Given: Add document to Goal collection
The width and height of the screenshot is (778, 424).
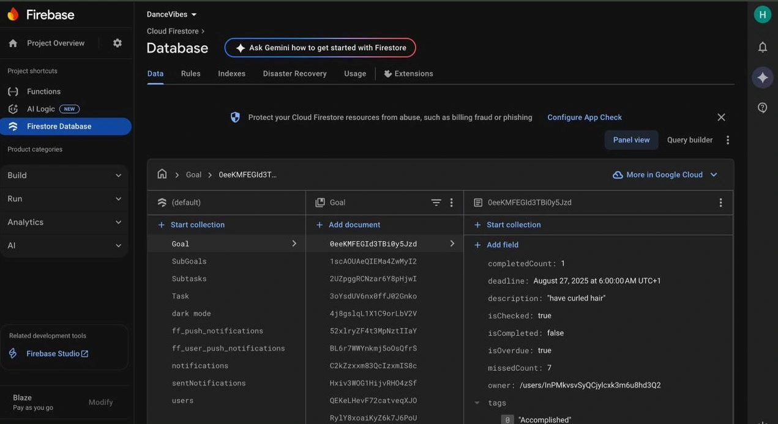Looking at the screenshot, I should [x=348, y=225].
